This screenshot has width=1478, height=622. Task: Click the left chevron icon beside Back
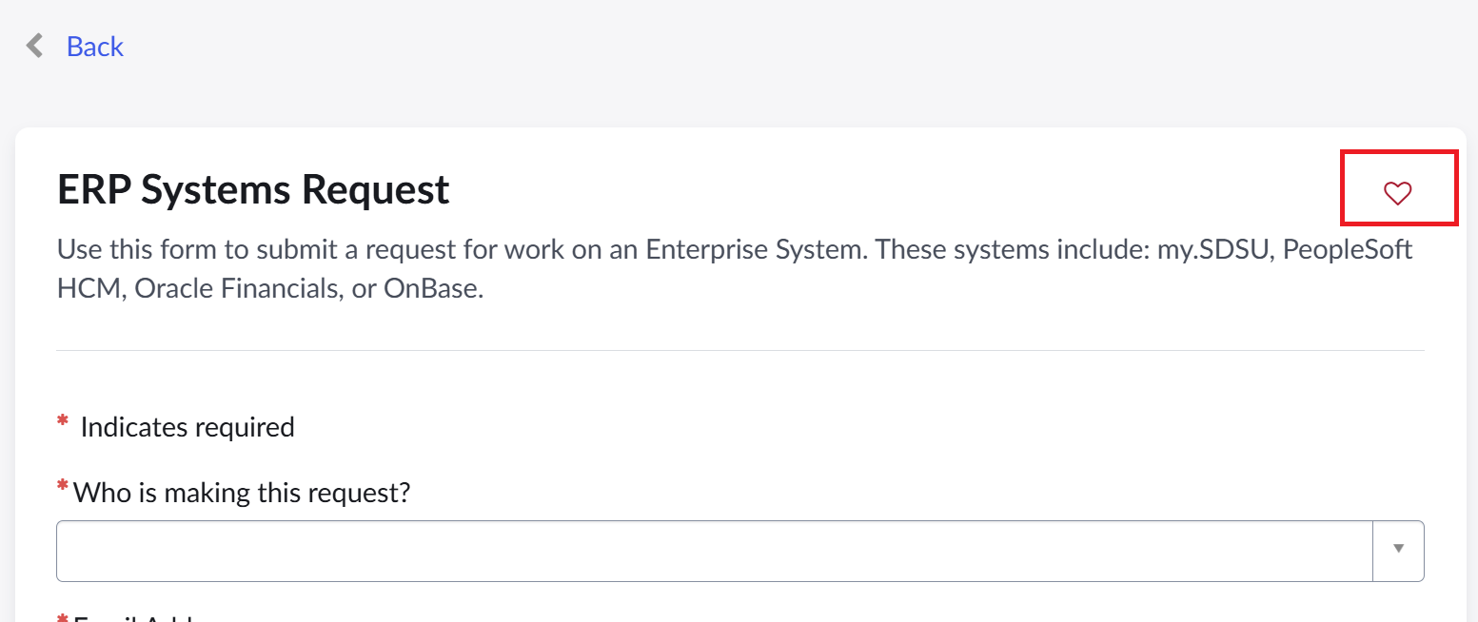35,46
